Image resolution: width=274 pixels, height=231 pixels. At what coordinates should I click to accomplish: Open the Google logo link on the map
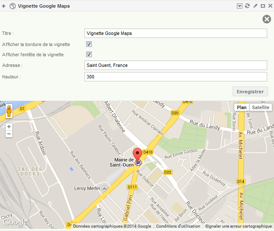(x=15, y=222)
